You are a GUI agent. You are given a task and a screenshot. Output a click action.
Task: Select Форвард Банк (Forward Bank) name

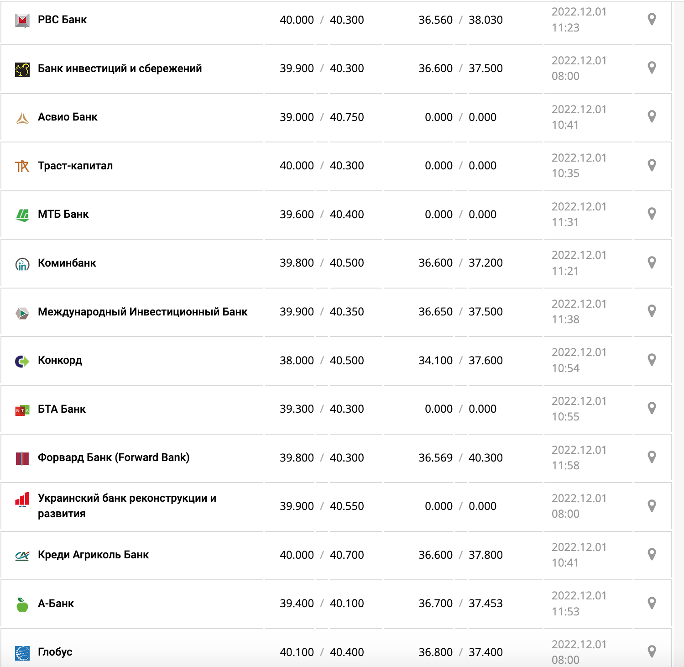click(x=114, y=457)
